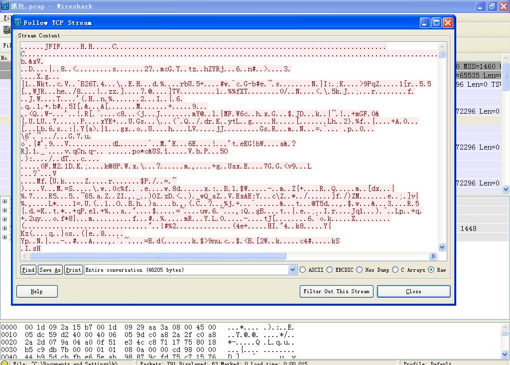This screenshot has width=510, height=365.
Task: Click the hex dump scroll down arrow
Action: pos(505,354)
